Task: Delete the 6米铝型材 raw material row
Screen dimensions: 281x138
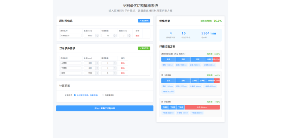Action: pyautogui.click(x=137, y=36)
